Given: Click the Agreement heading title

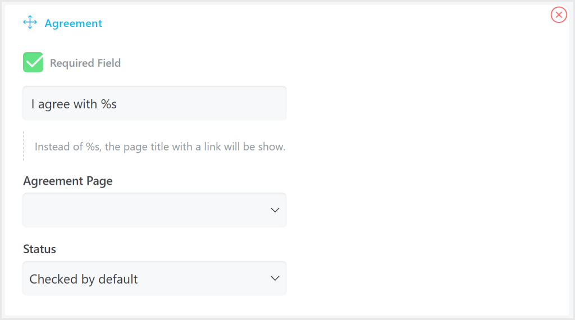Looking at the screenshot, I should pos(74,24).
